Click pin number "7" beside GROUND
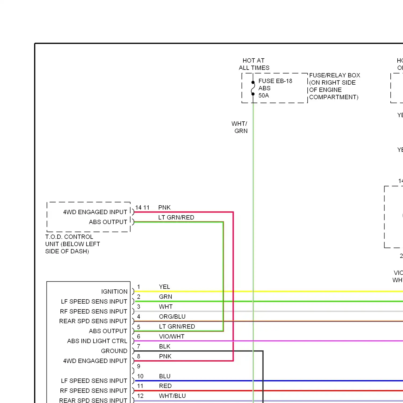Image resolution: width=403 pixels, height=403 pixels. tap(139, 346)
